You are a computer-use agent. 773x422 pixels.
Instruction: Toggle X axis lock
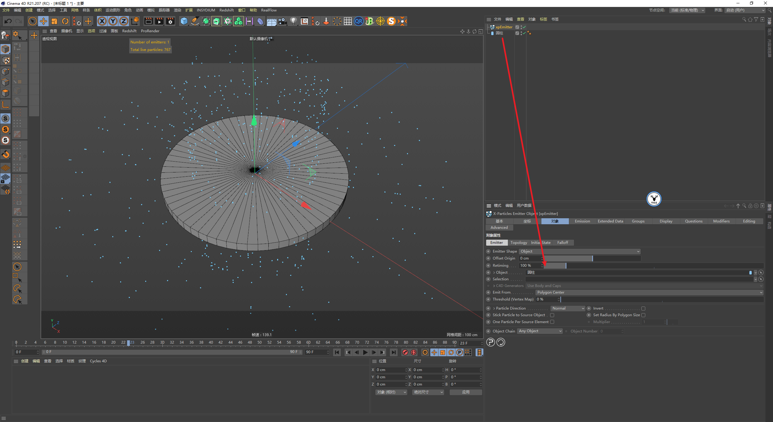(x=102, y=21)
